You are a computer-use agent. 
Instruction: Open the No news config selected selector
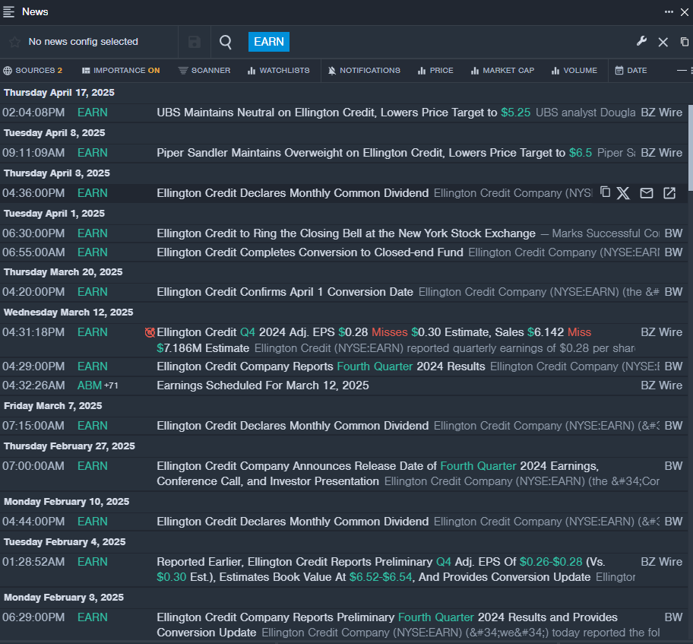pyautogui.click(x=83, y=42)
